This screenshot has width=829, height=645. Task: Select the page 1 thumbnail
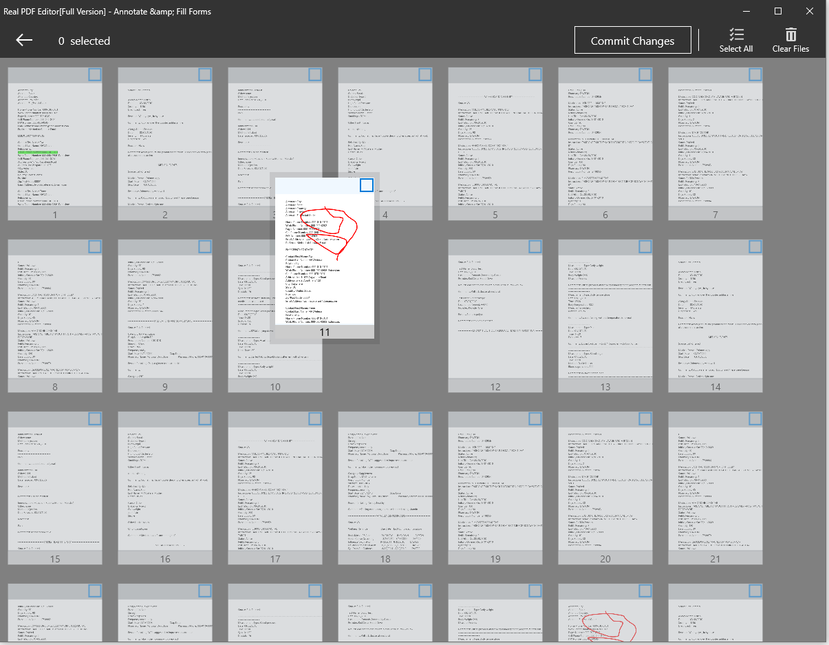pos(55,145)
